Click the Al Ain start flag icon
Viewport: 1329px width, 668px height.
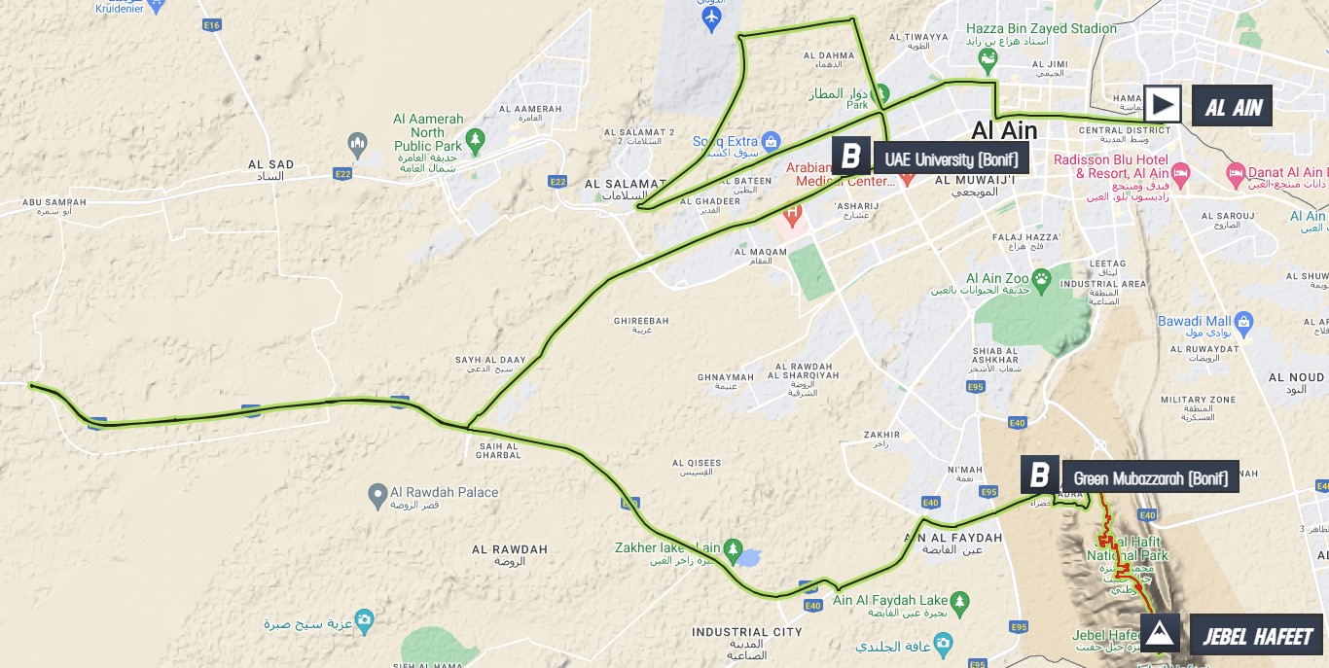[x=1162, y=105]
